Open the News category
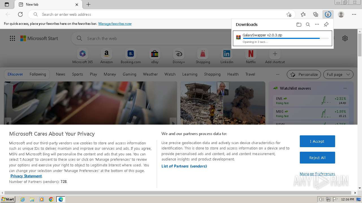 [x=61, y=74]
